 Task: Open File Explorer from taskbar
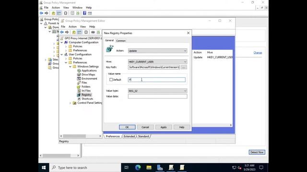coord(149,168)
